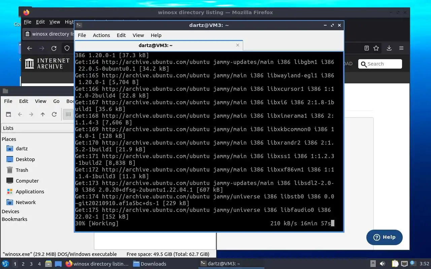Image resolution: width=431 pixels, height=269 pixels.
Task: Focus the Internet Archive Search field
Action: pyautogui.click(x=380, y=64)
